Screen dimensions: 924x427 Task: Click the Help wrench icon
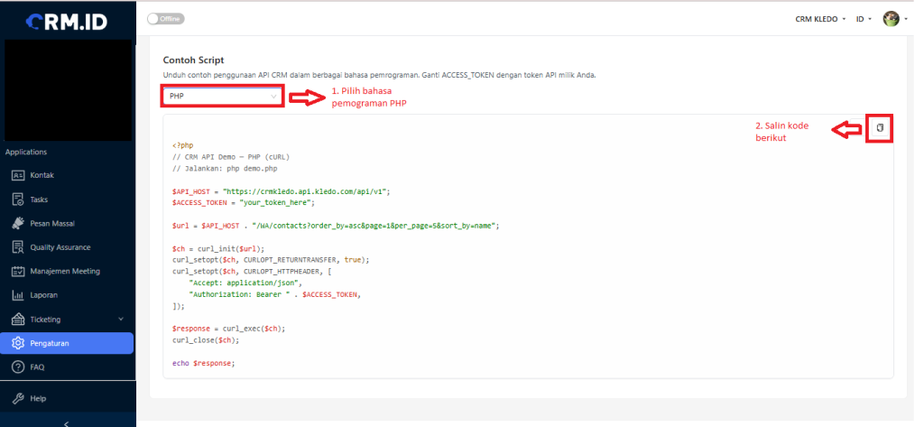[x=18, y=399]
